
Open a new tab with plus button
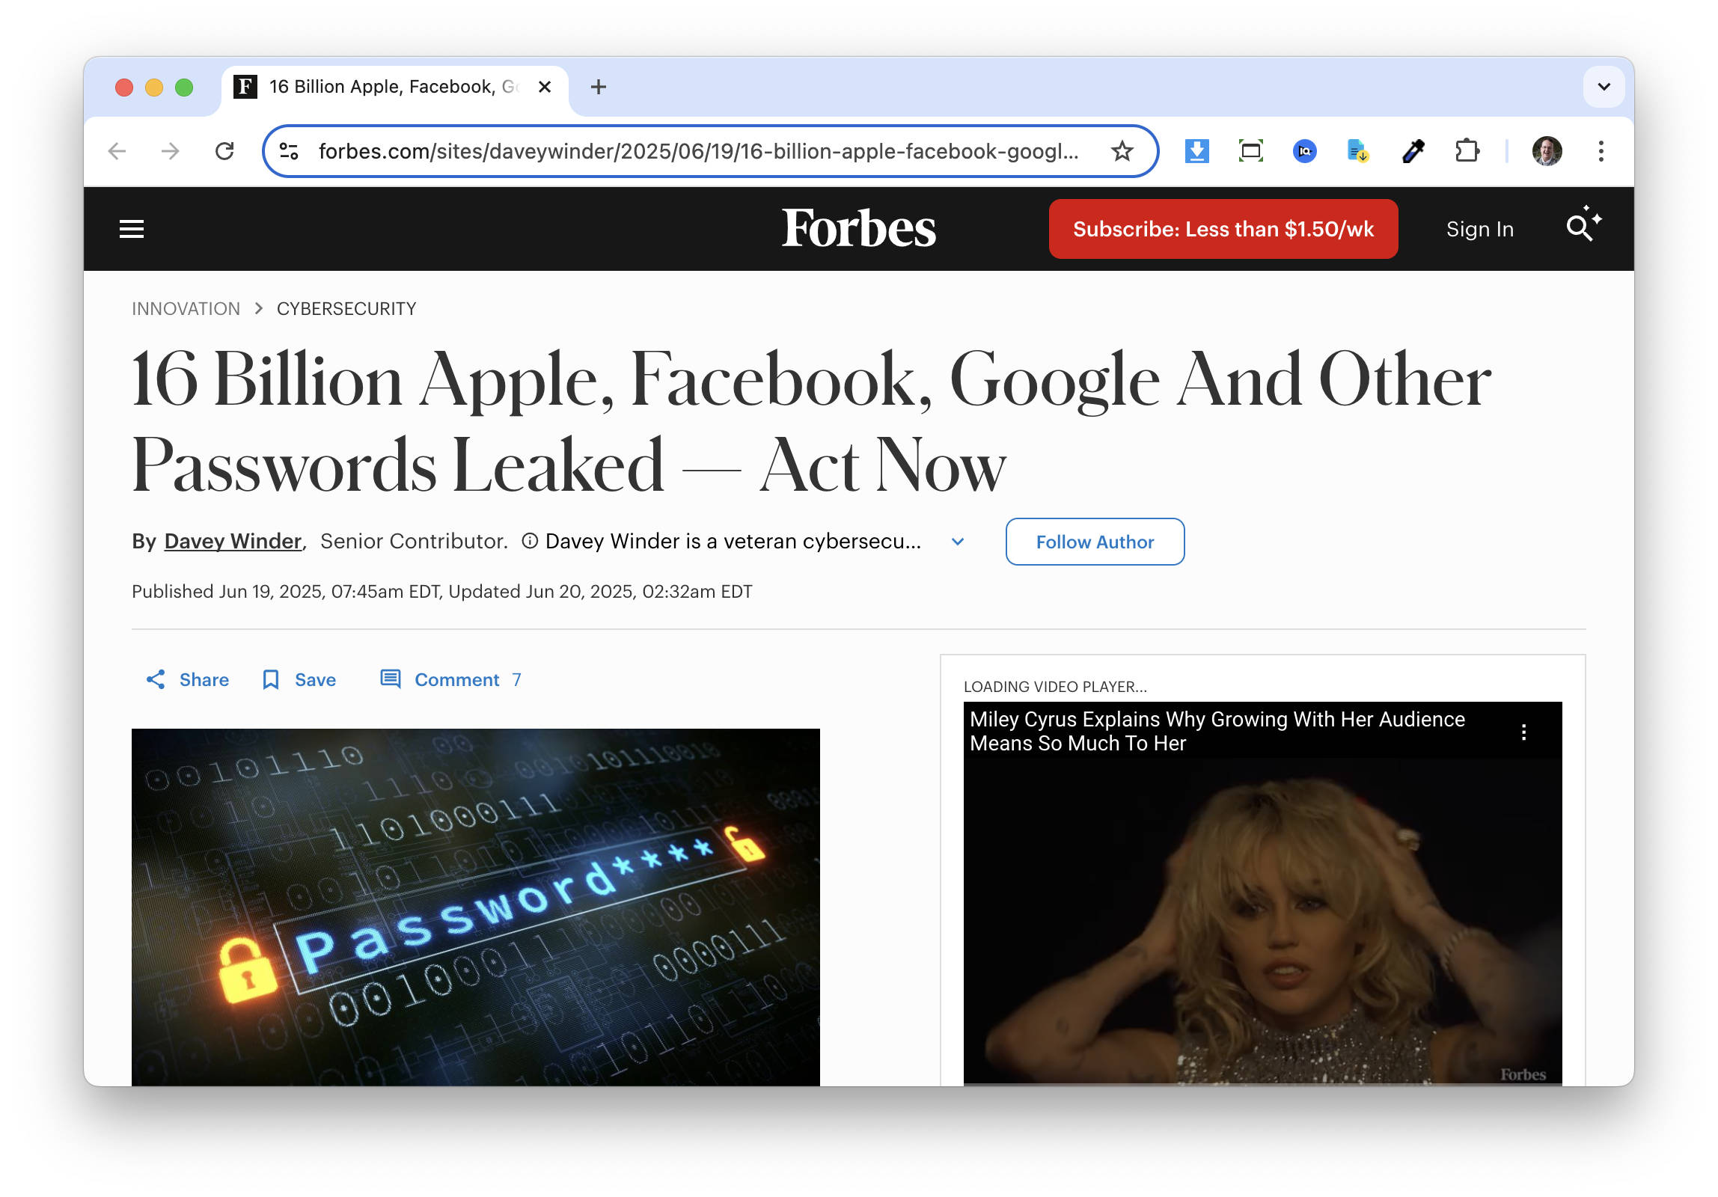(x=598, y=87)
